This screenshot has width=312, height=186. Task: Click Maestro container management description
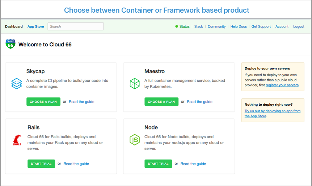[x=185, y=83]
